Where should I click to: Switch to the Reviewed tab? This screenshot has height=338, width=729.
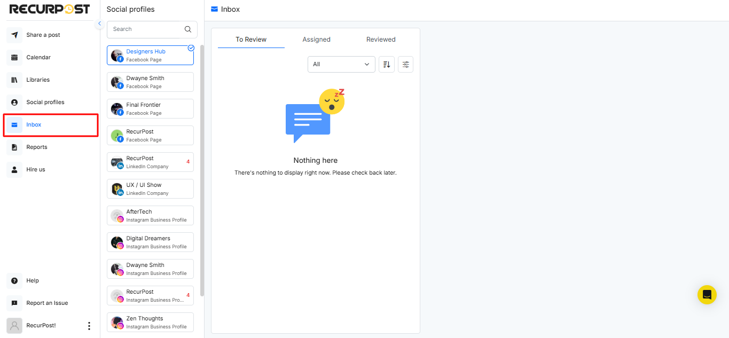coord(381,40)
